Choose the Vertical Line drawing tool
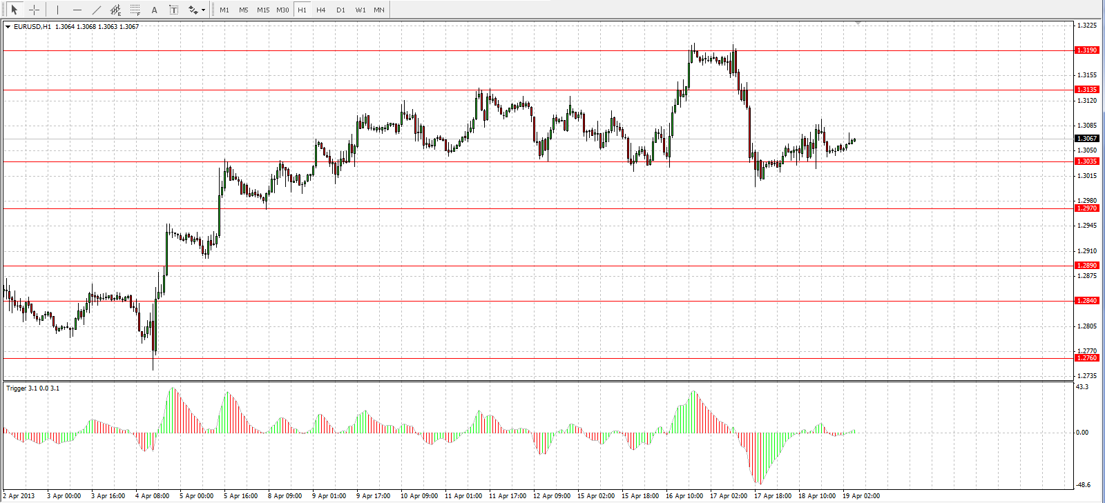Viewport: 1105px width, 503px height. [57, 10]
